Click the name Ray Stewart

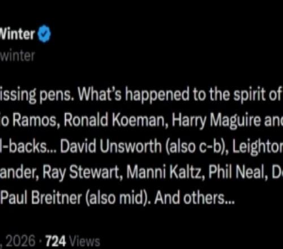(82, 173)
